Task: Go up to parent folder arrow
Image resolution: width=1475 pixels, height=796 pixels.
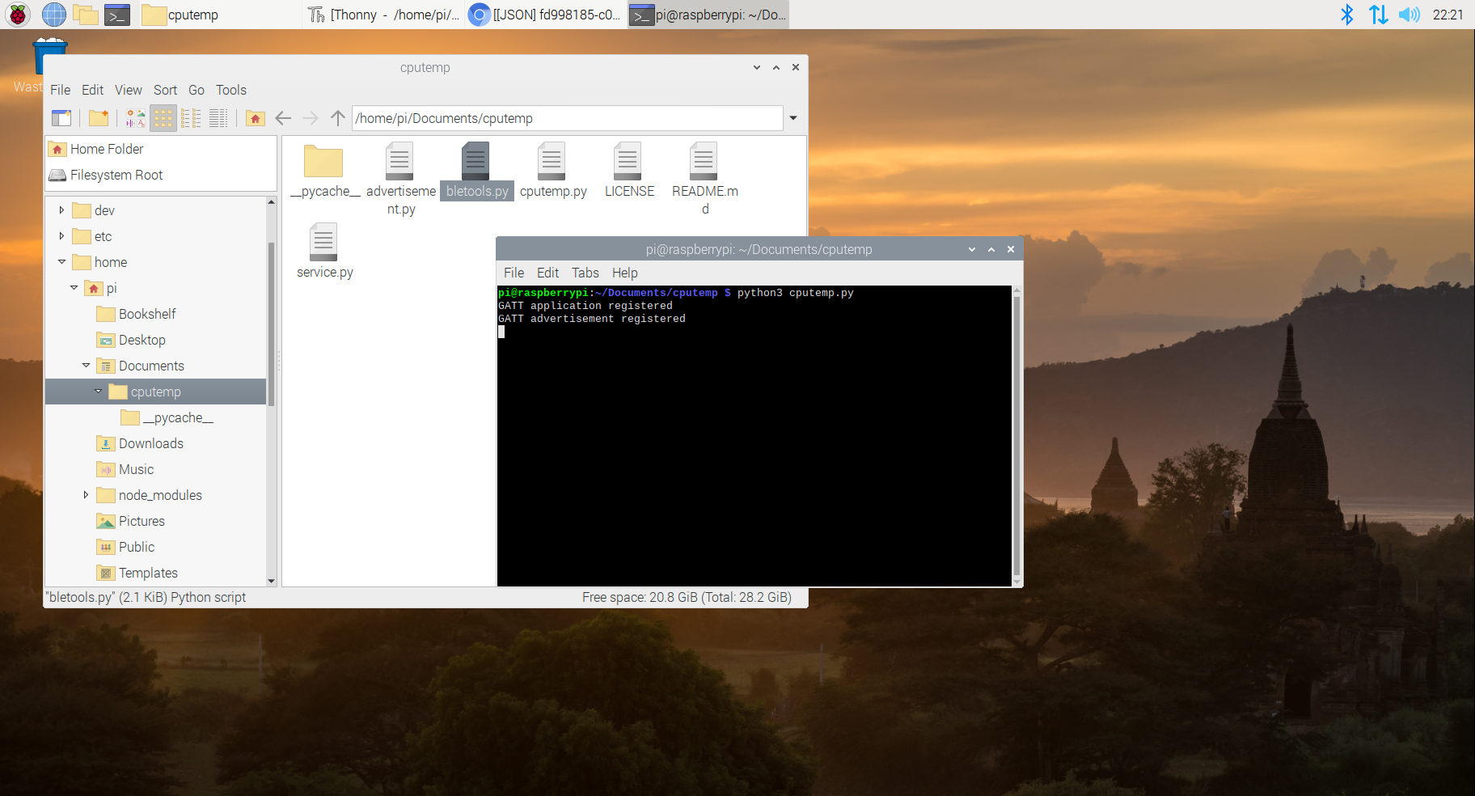Action: pyautogui.click(x=338, y=118)
